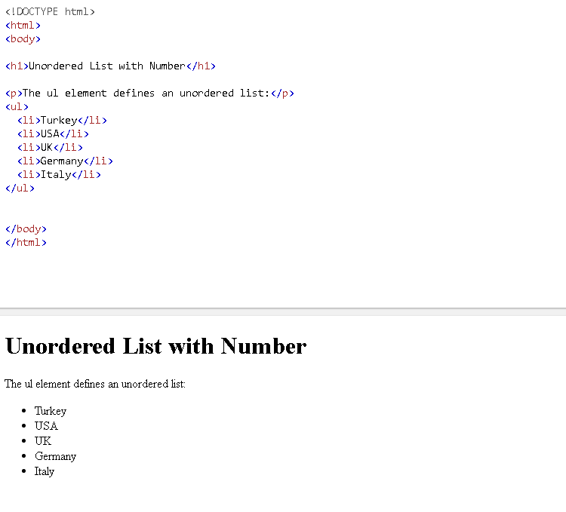Image resolution: width=566 pixels, height=512 pixels.
Task: Click the <li>USA</li> code line
Action: pyautogui.click(x=53, y=134)
